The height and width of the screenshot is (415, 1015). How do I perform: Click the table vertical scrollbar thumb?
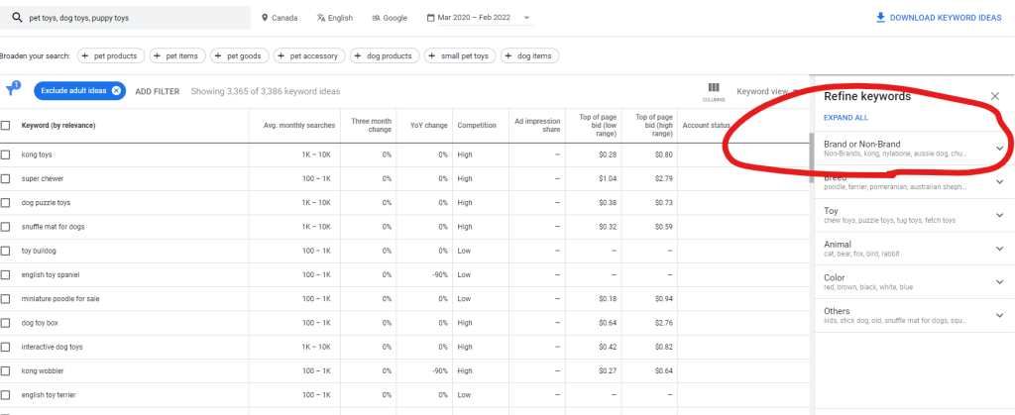pyautogui.click(x=811, y=158)
